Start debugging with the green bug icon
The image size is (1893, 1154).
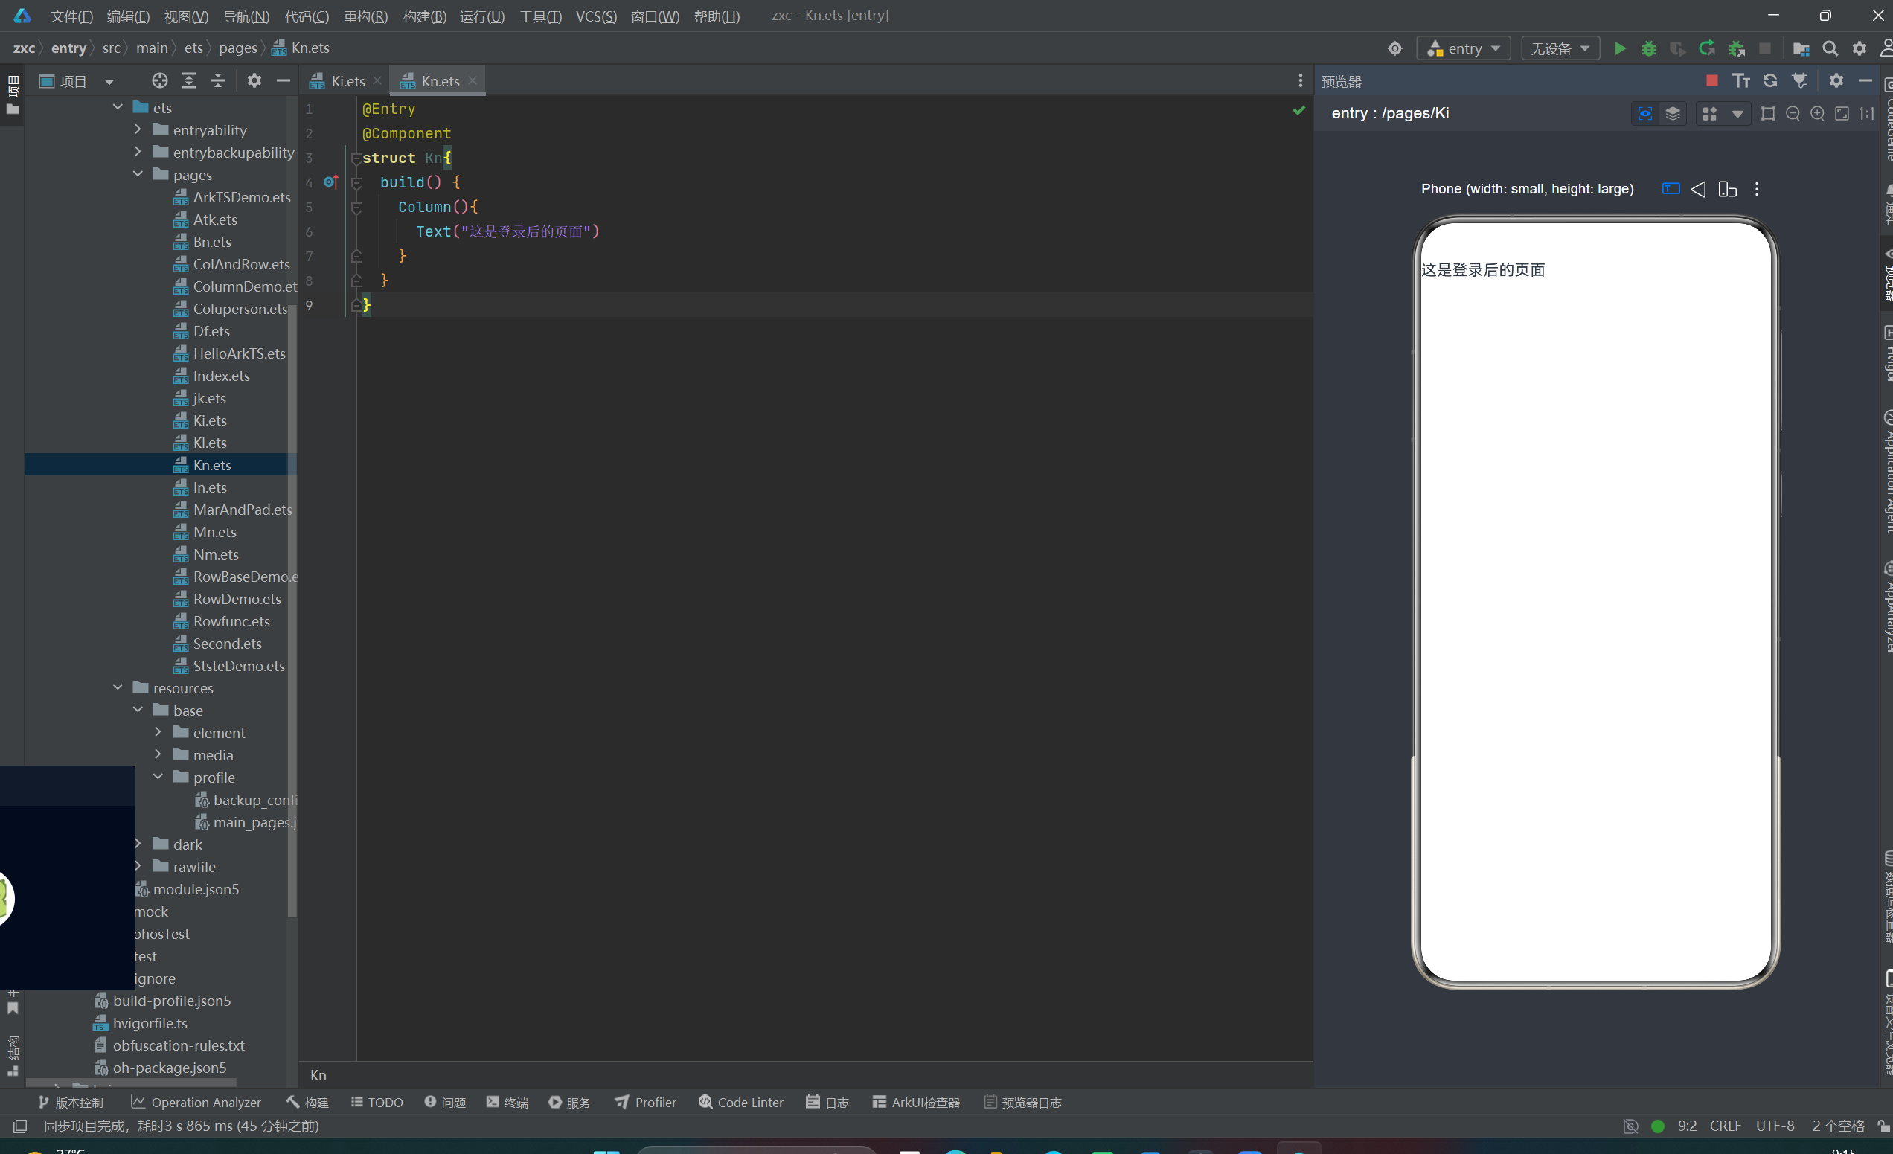point(1649,48)
